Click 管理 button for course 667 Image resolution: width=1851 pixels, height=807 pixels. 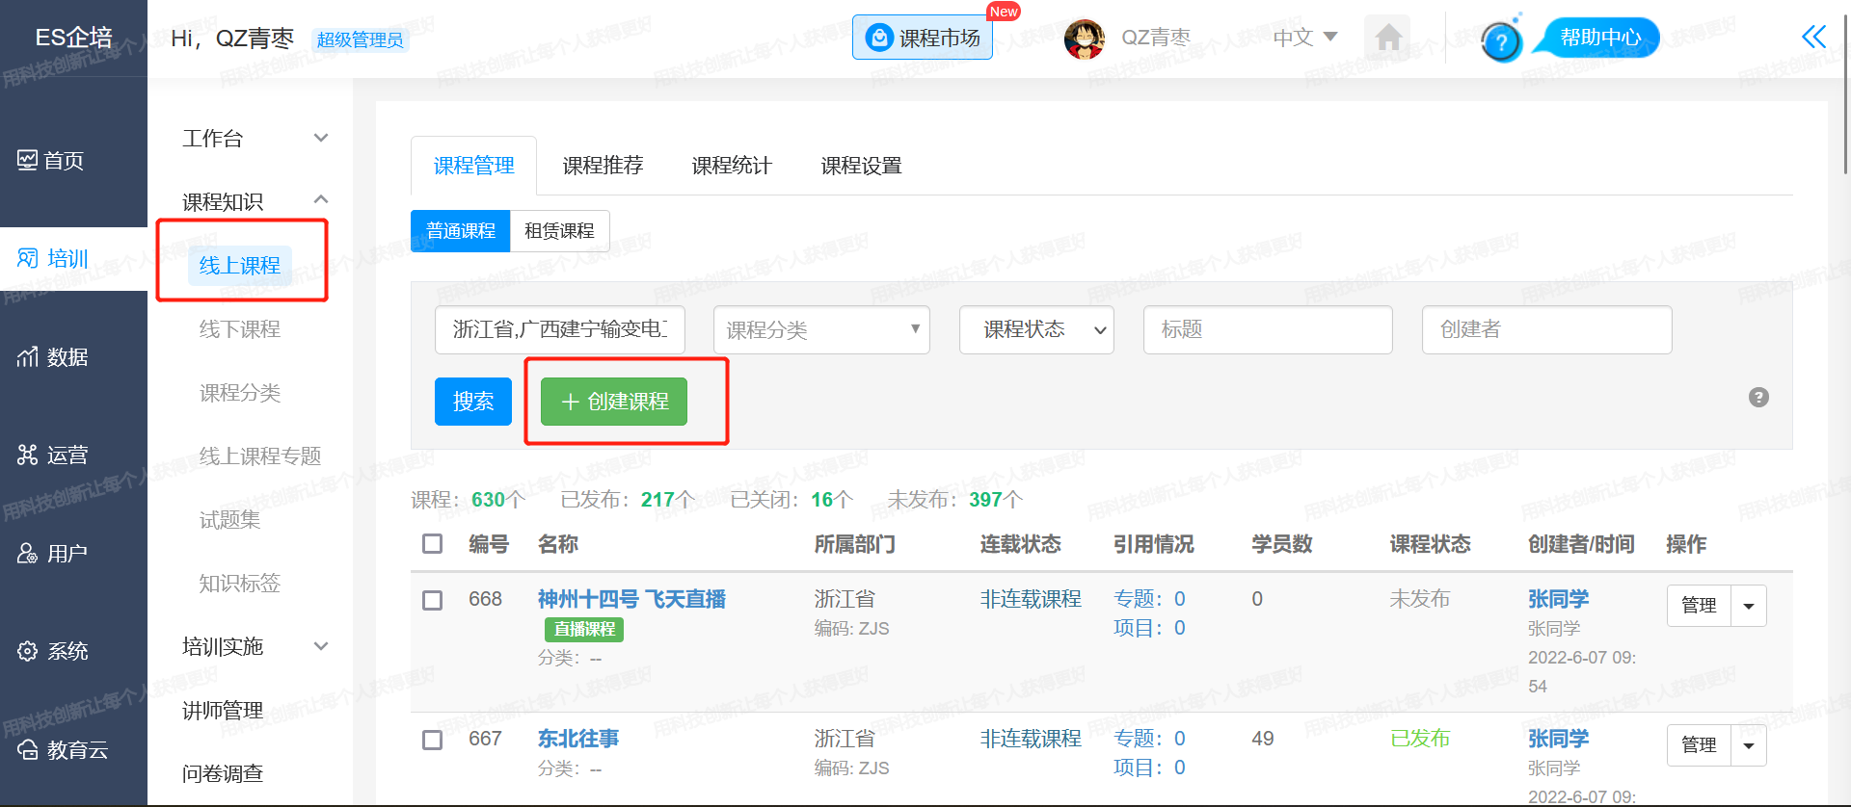click(1699, 745)
